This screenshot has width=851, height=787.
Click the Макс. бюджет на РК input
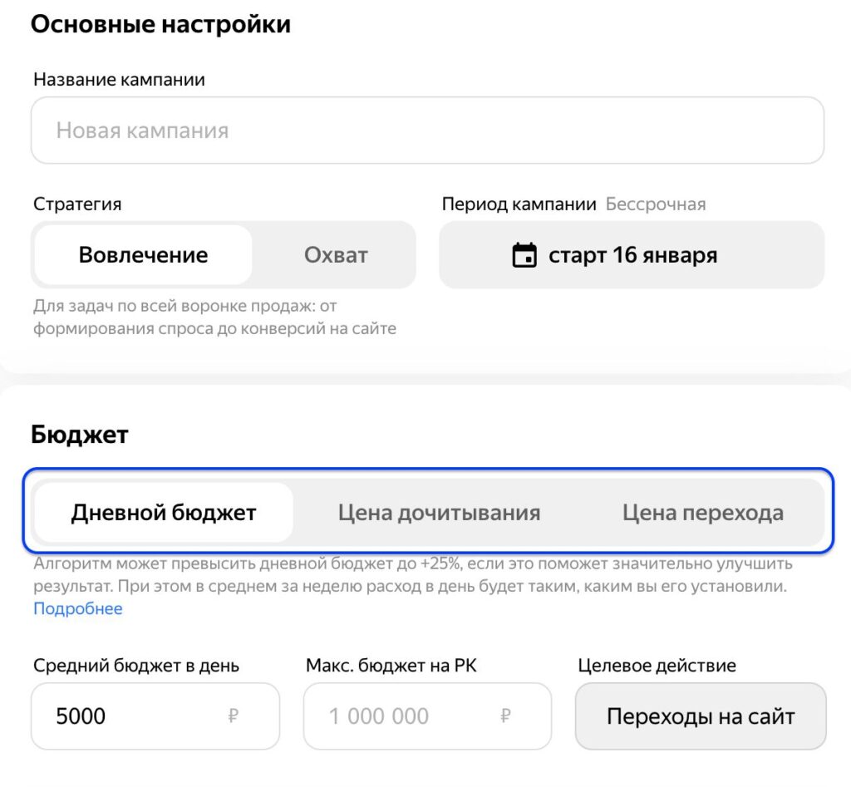[x=407, y=716]
